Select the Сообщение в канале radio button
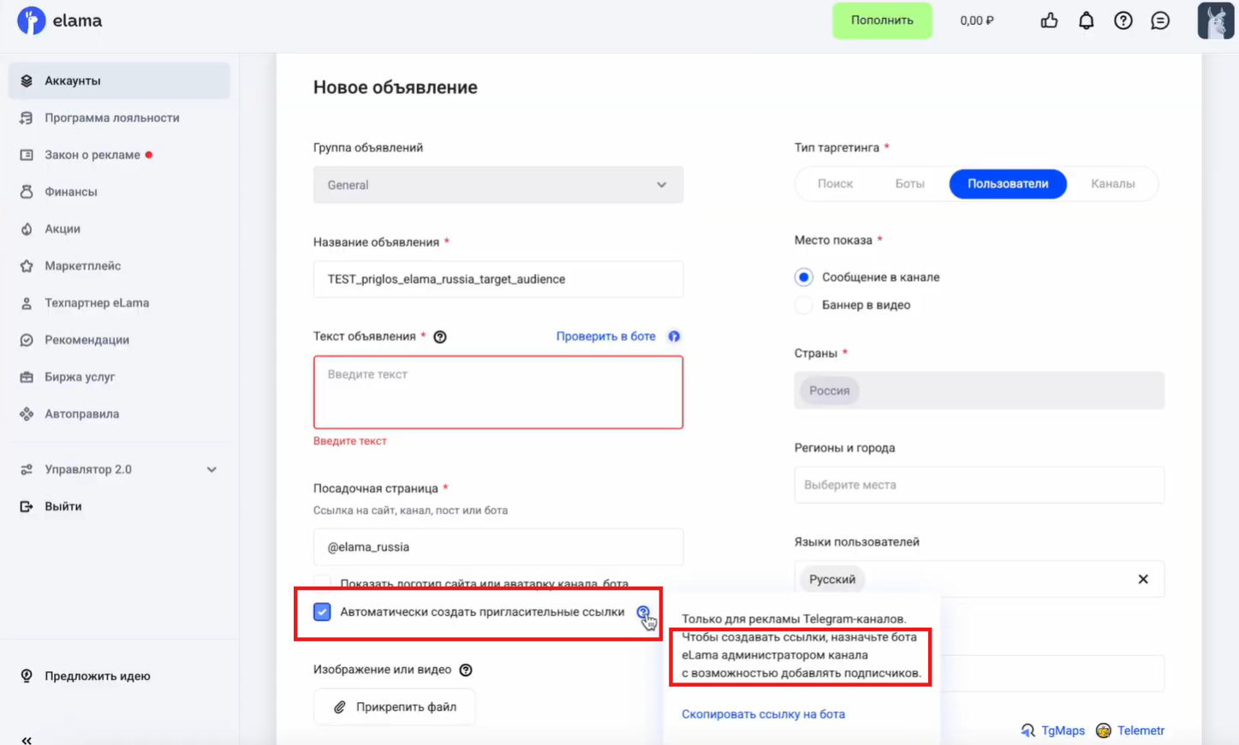The width and height of the screenshot is (1239, 745). coord(803,277)
